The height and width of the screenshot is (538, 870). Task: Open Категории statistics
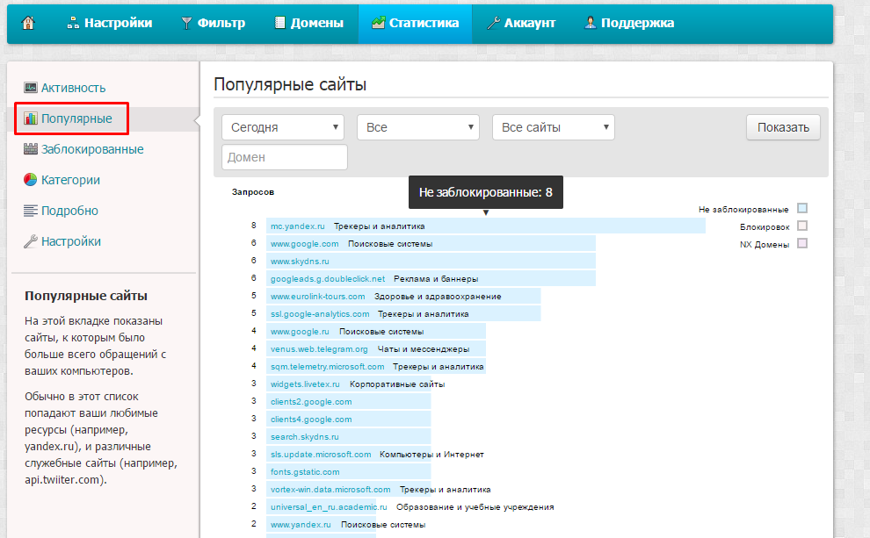pyautogui.click(x=70, y=180)
